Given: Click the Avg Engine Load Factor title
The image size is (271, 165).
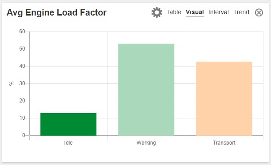Looking at the screenshot, I should click(57, 12).
